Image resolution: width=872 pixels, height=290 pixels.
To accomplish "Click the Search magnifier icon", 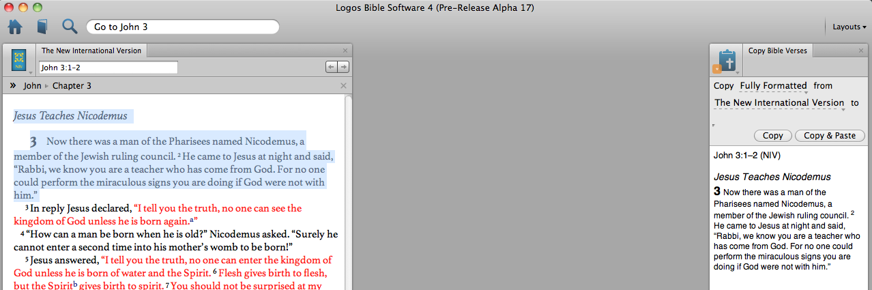I will coord(70,27).
